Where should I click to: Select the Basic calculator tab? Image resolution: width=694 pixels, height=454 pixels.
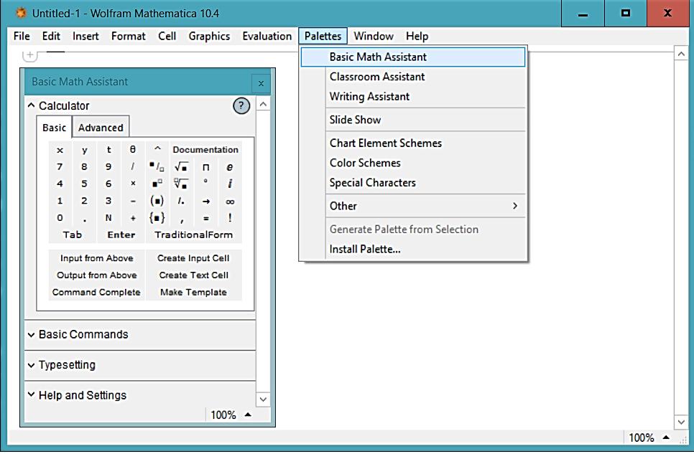[54, 128]
